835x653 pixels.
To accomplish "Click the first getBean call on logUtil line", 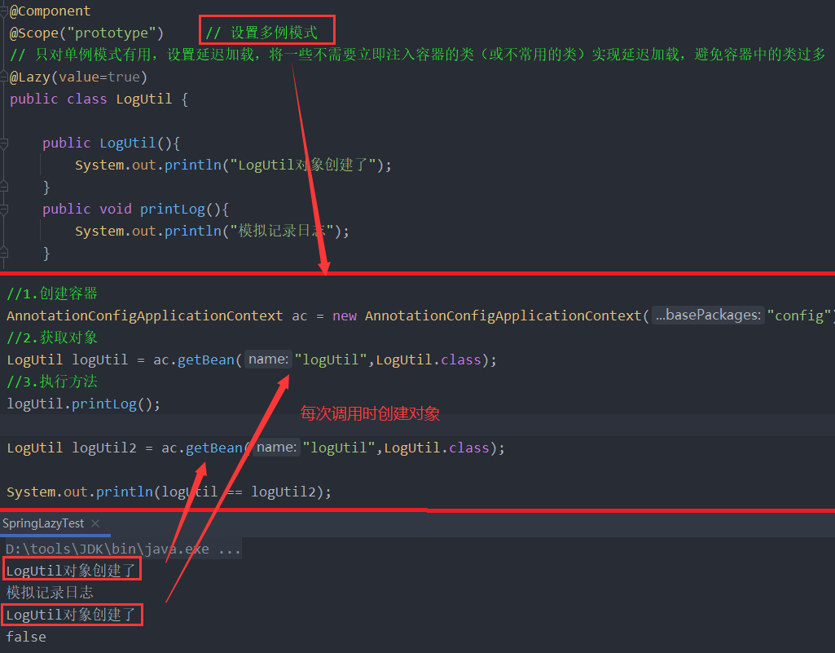I will click(x=206, y=360).
